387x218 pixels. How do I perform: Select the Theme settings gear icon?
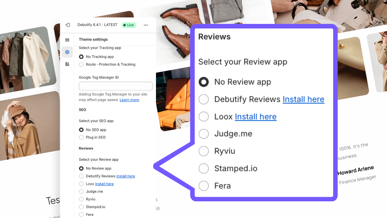[67, 52]
